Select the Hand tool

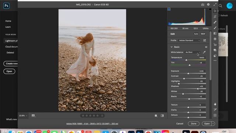(215, 104)
